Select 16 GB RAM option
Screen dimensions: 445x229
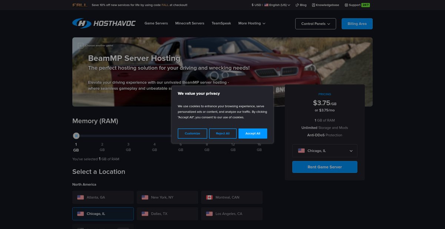259,147
